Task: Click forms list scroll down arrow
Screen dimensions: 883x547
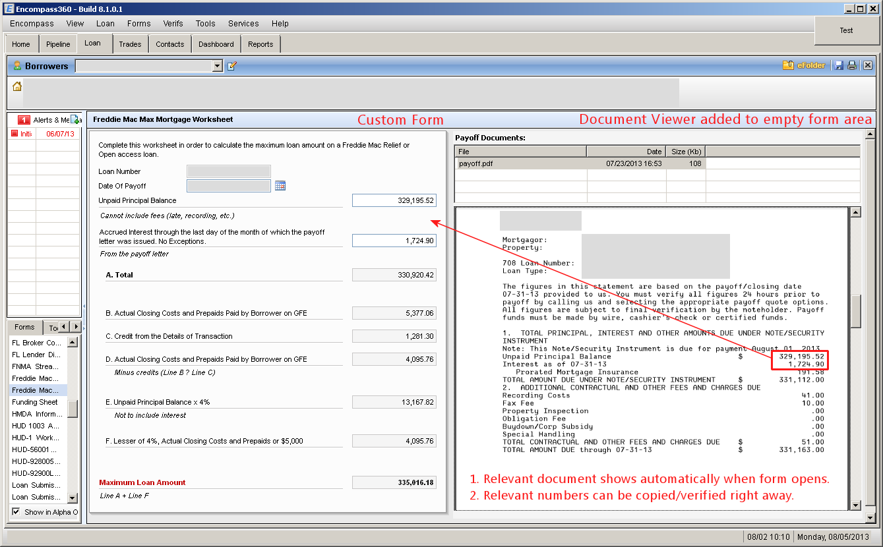Action: 73,498
